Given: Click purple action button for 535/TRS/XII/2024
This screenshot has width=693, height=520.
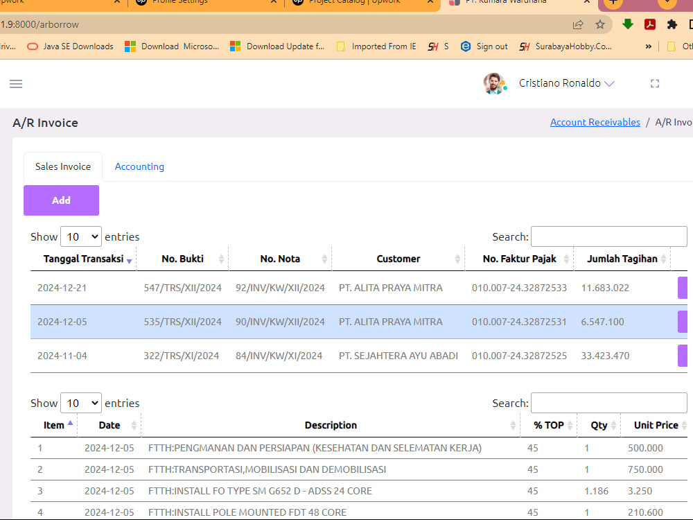Looking at the screenshot, I should [683, 322].
